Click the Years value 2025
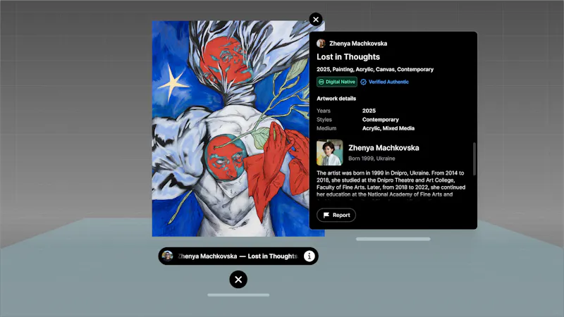Viewport: 564px width, 317px height. tap(369, 111)
